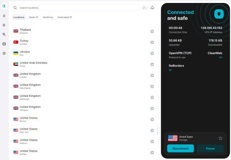Favorite United States New York star

point(152,130)
